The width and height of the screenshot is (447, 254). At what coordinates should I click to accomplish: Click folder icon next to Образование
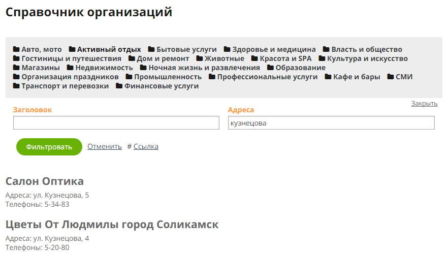coord(270,68)
